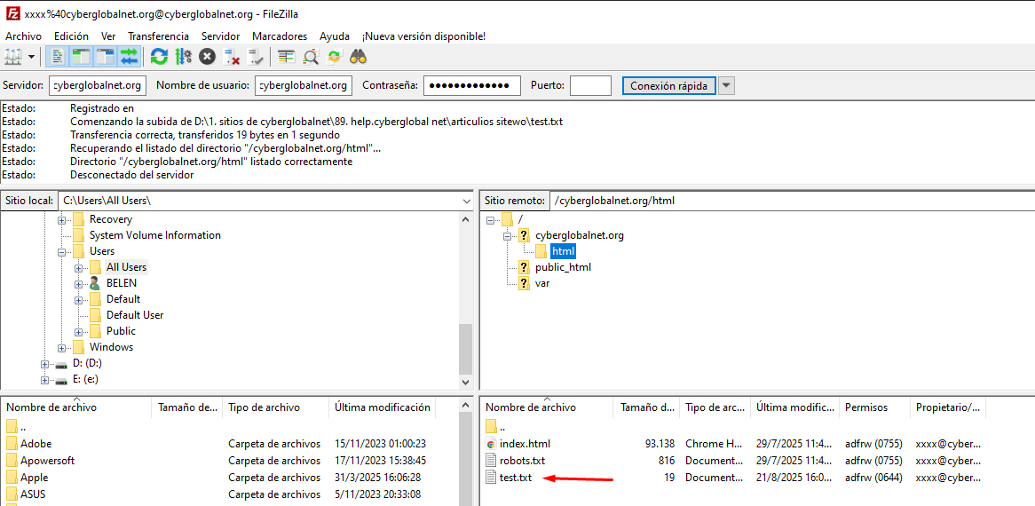Select the Adobe folder in local list
Screen dimensions: 1035x506
tap(36, 444)
